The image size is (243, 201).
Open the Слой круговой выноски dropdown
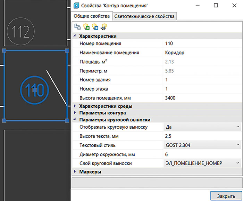[238, 163]
